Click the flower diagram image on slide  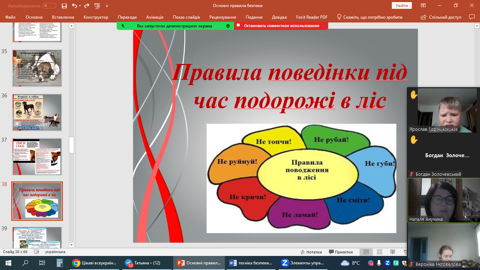(301, 178)
